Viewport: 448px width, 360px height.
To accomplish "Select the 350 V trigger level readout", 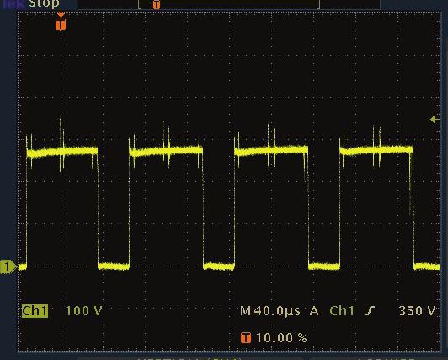I will click(417, 311).
